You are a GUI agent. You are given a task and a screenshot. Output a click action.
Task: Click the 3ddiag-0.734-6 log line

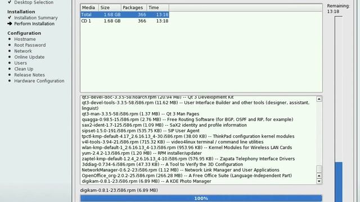[x=163, y=164]
